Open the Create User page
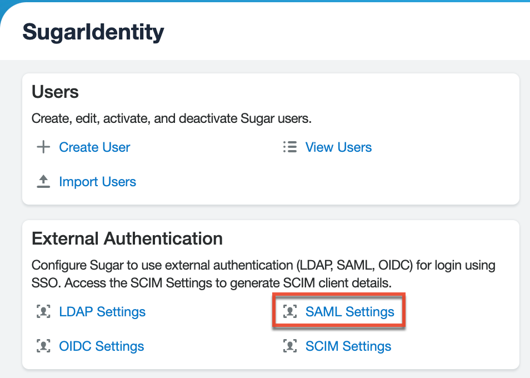 point(94,147)
